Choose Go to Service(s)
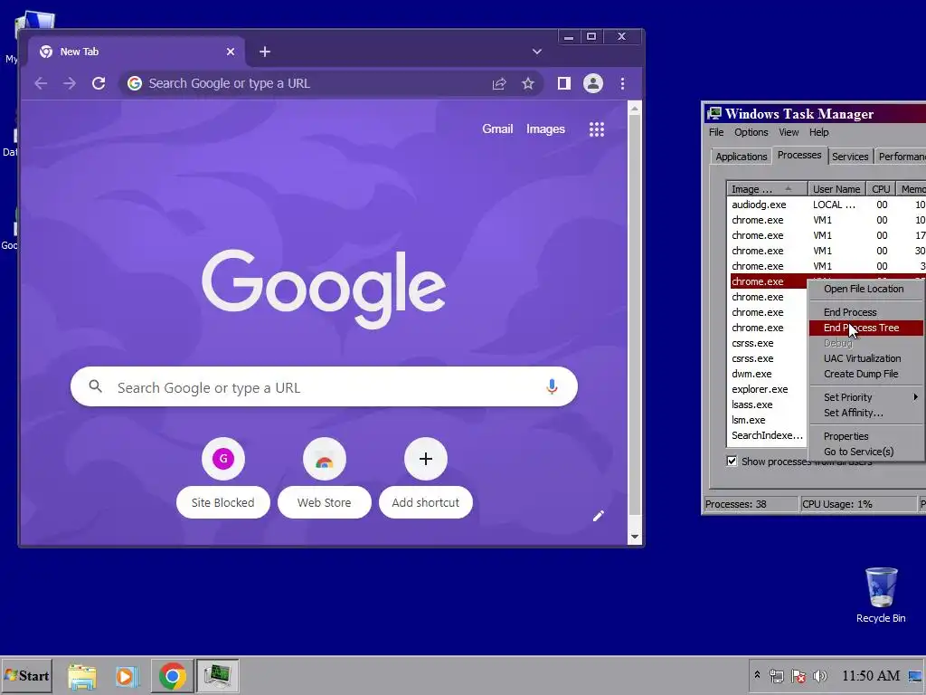 click(x=865, y=452)
